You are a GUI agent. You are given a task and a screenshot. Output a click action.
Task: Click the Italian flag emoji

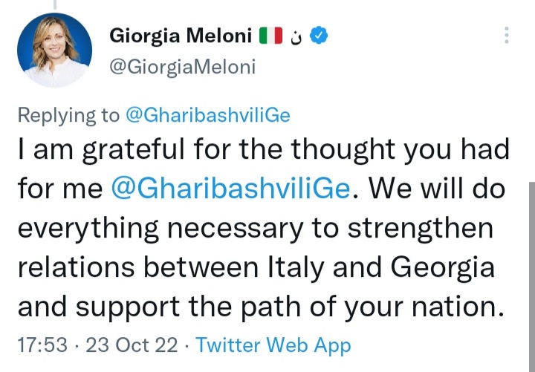coord(270,36)
